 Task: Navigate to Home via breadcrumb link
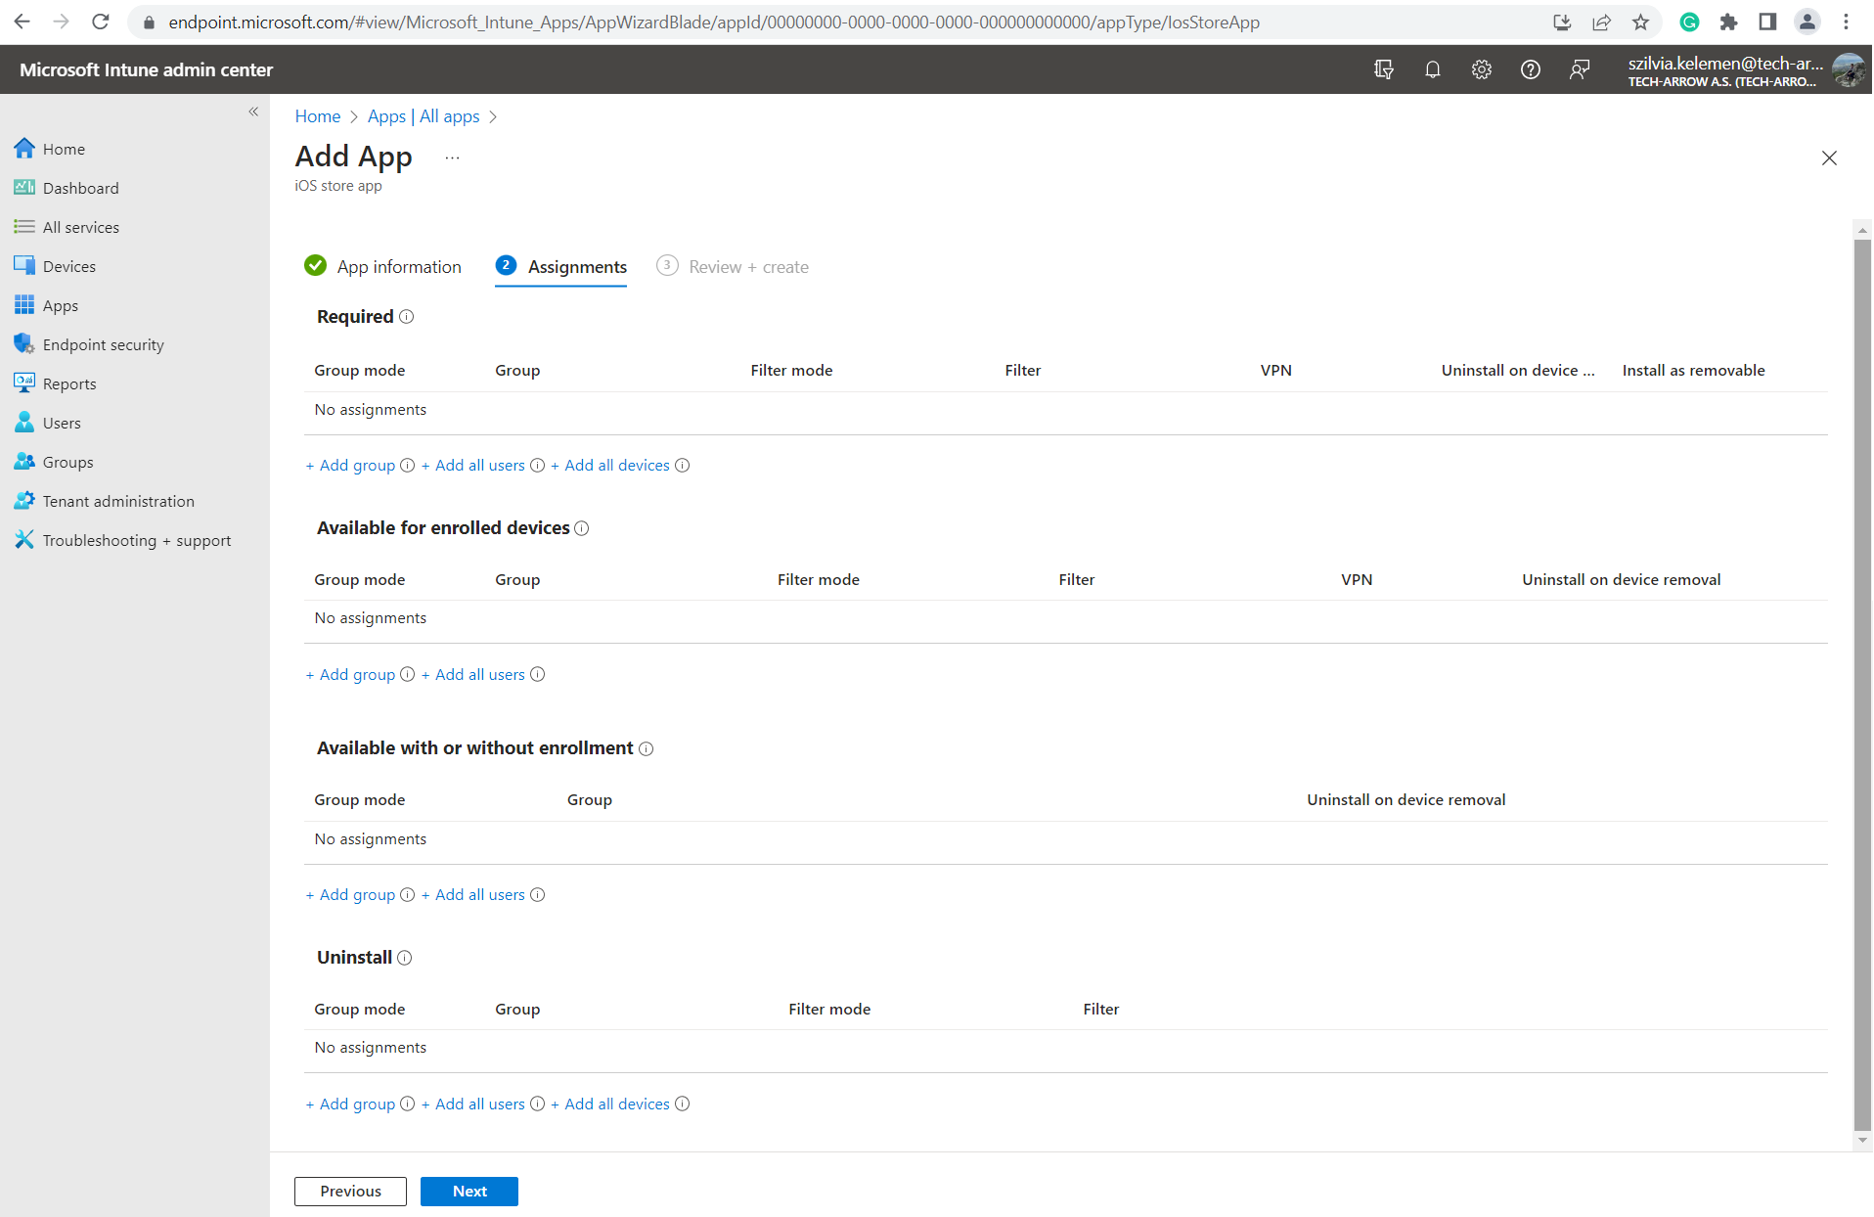point(317,116)
